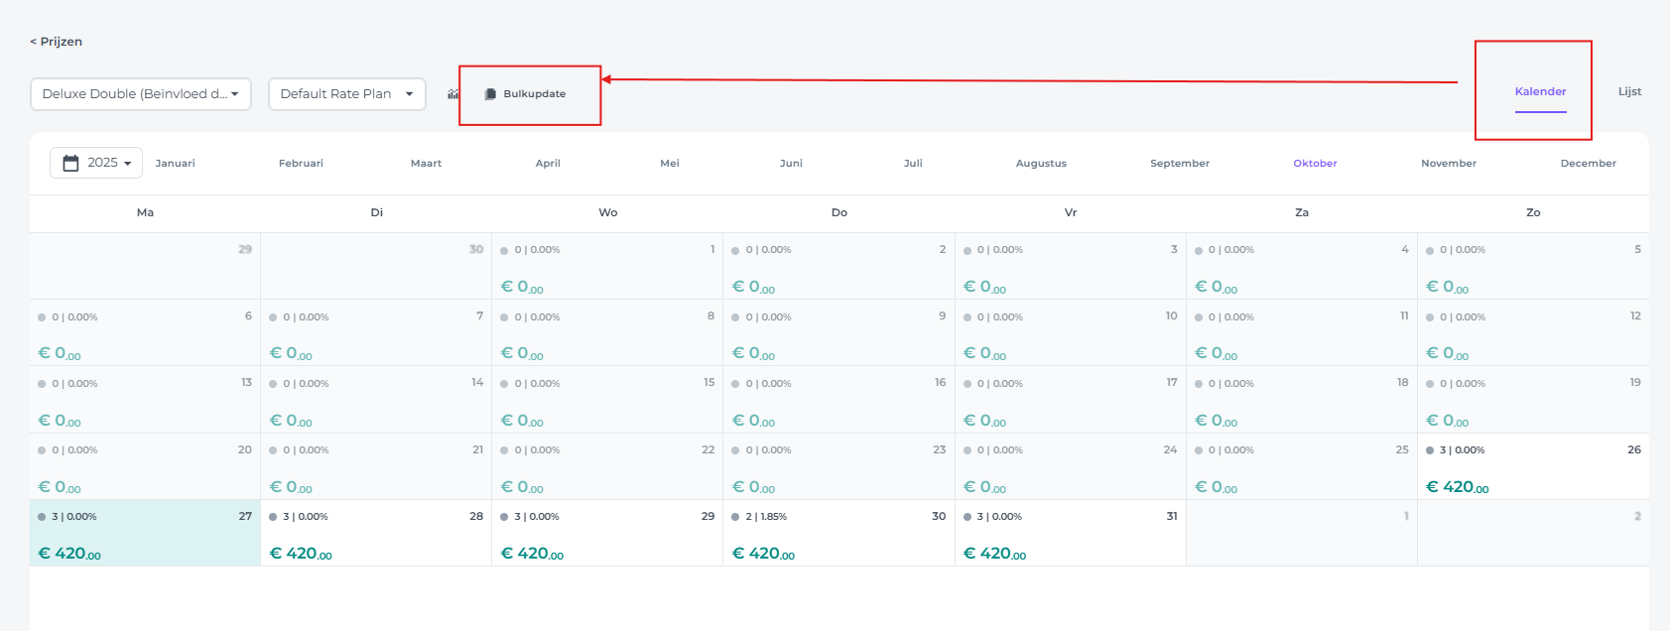The height and width of the screenshot is (631, 1670).
Task: Open the 2025 year selector
Action: click(x=96, y=163)
